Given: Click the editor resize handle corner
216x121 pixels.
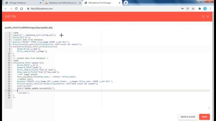Looking at the screenshot, I should 209,108.
